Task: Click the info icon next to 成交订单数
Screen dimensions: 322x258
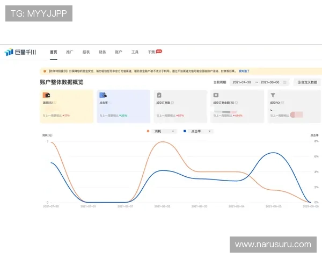Action: tap(172, 103)
